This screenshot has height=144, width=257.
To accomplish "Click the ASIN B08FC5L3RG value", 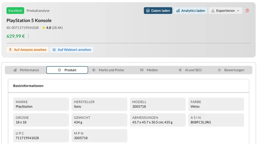I will click(x=200, y=122).
